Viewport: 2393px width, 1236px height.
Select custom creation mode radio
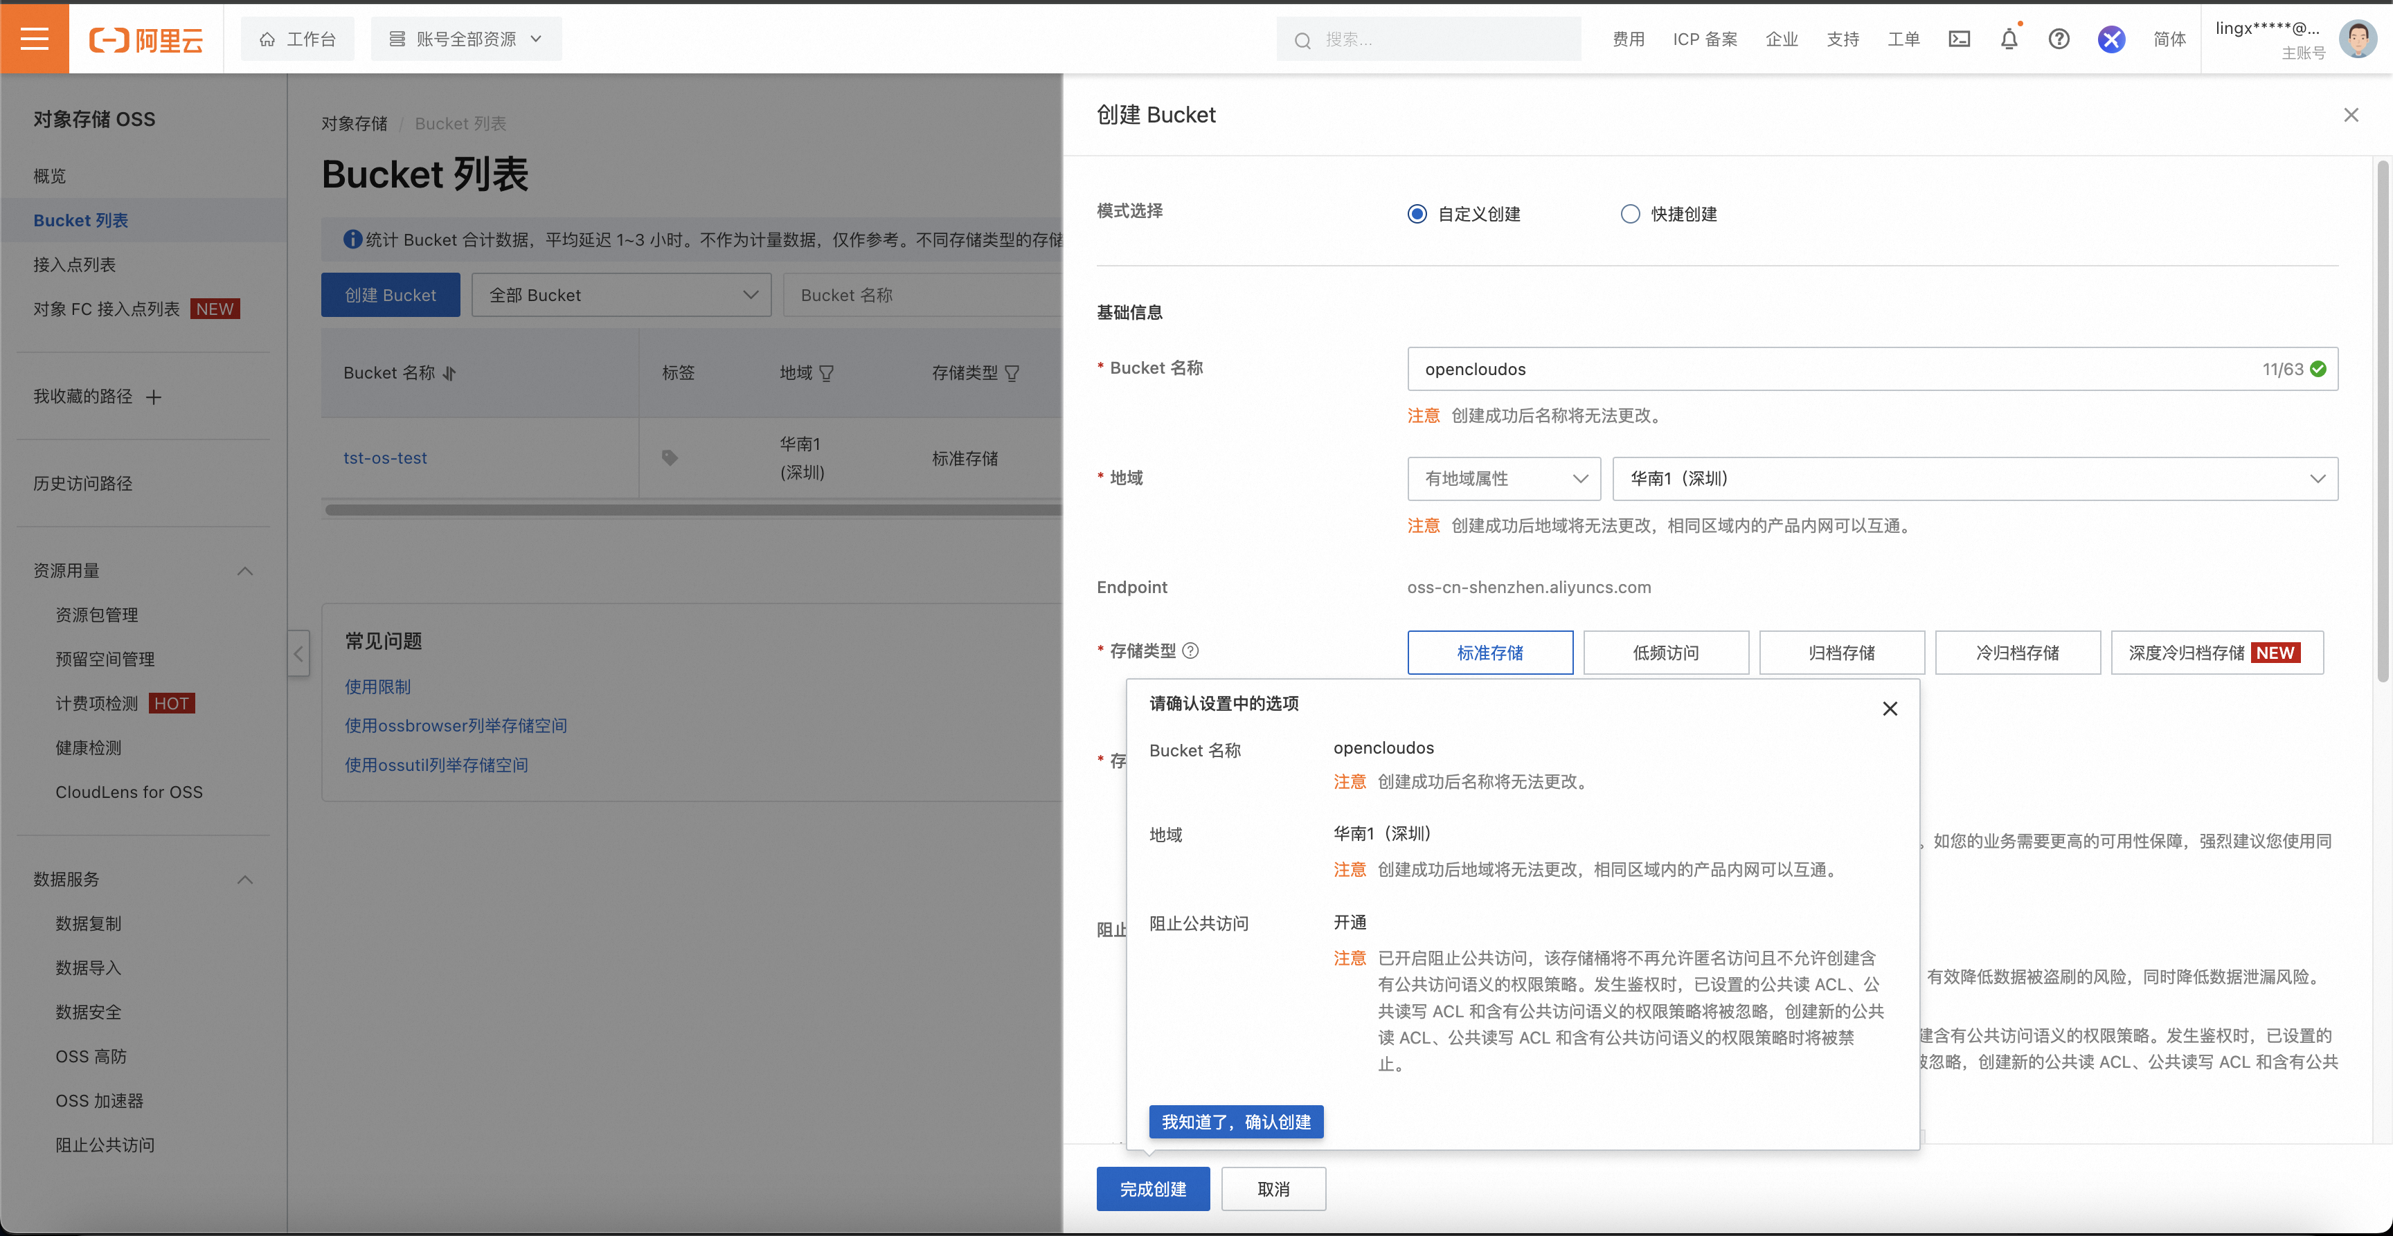(x=1416, y=214)
